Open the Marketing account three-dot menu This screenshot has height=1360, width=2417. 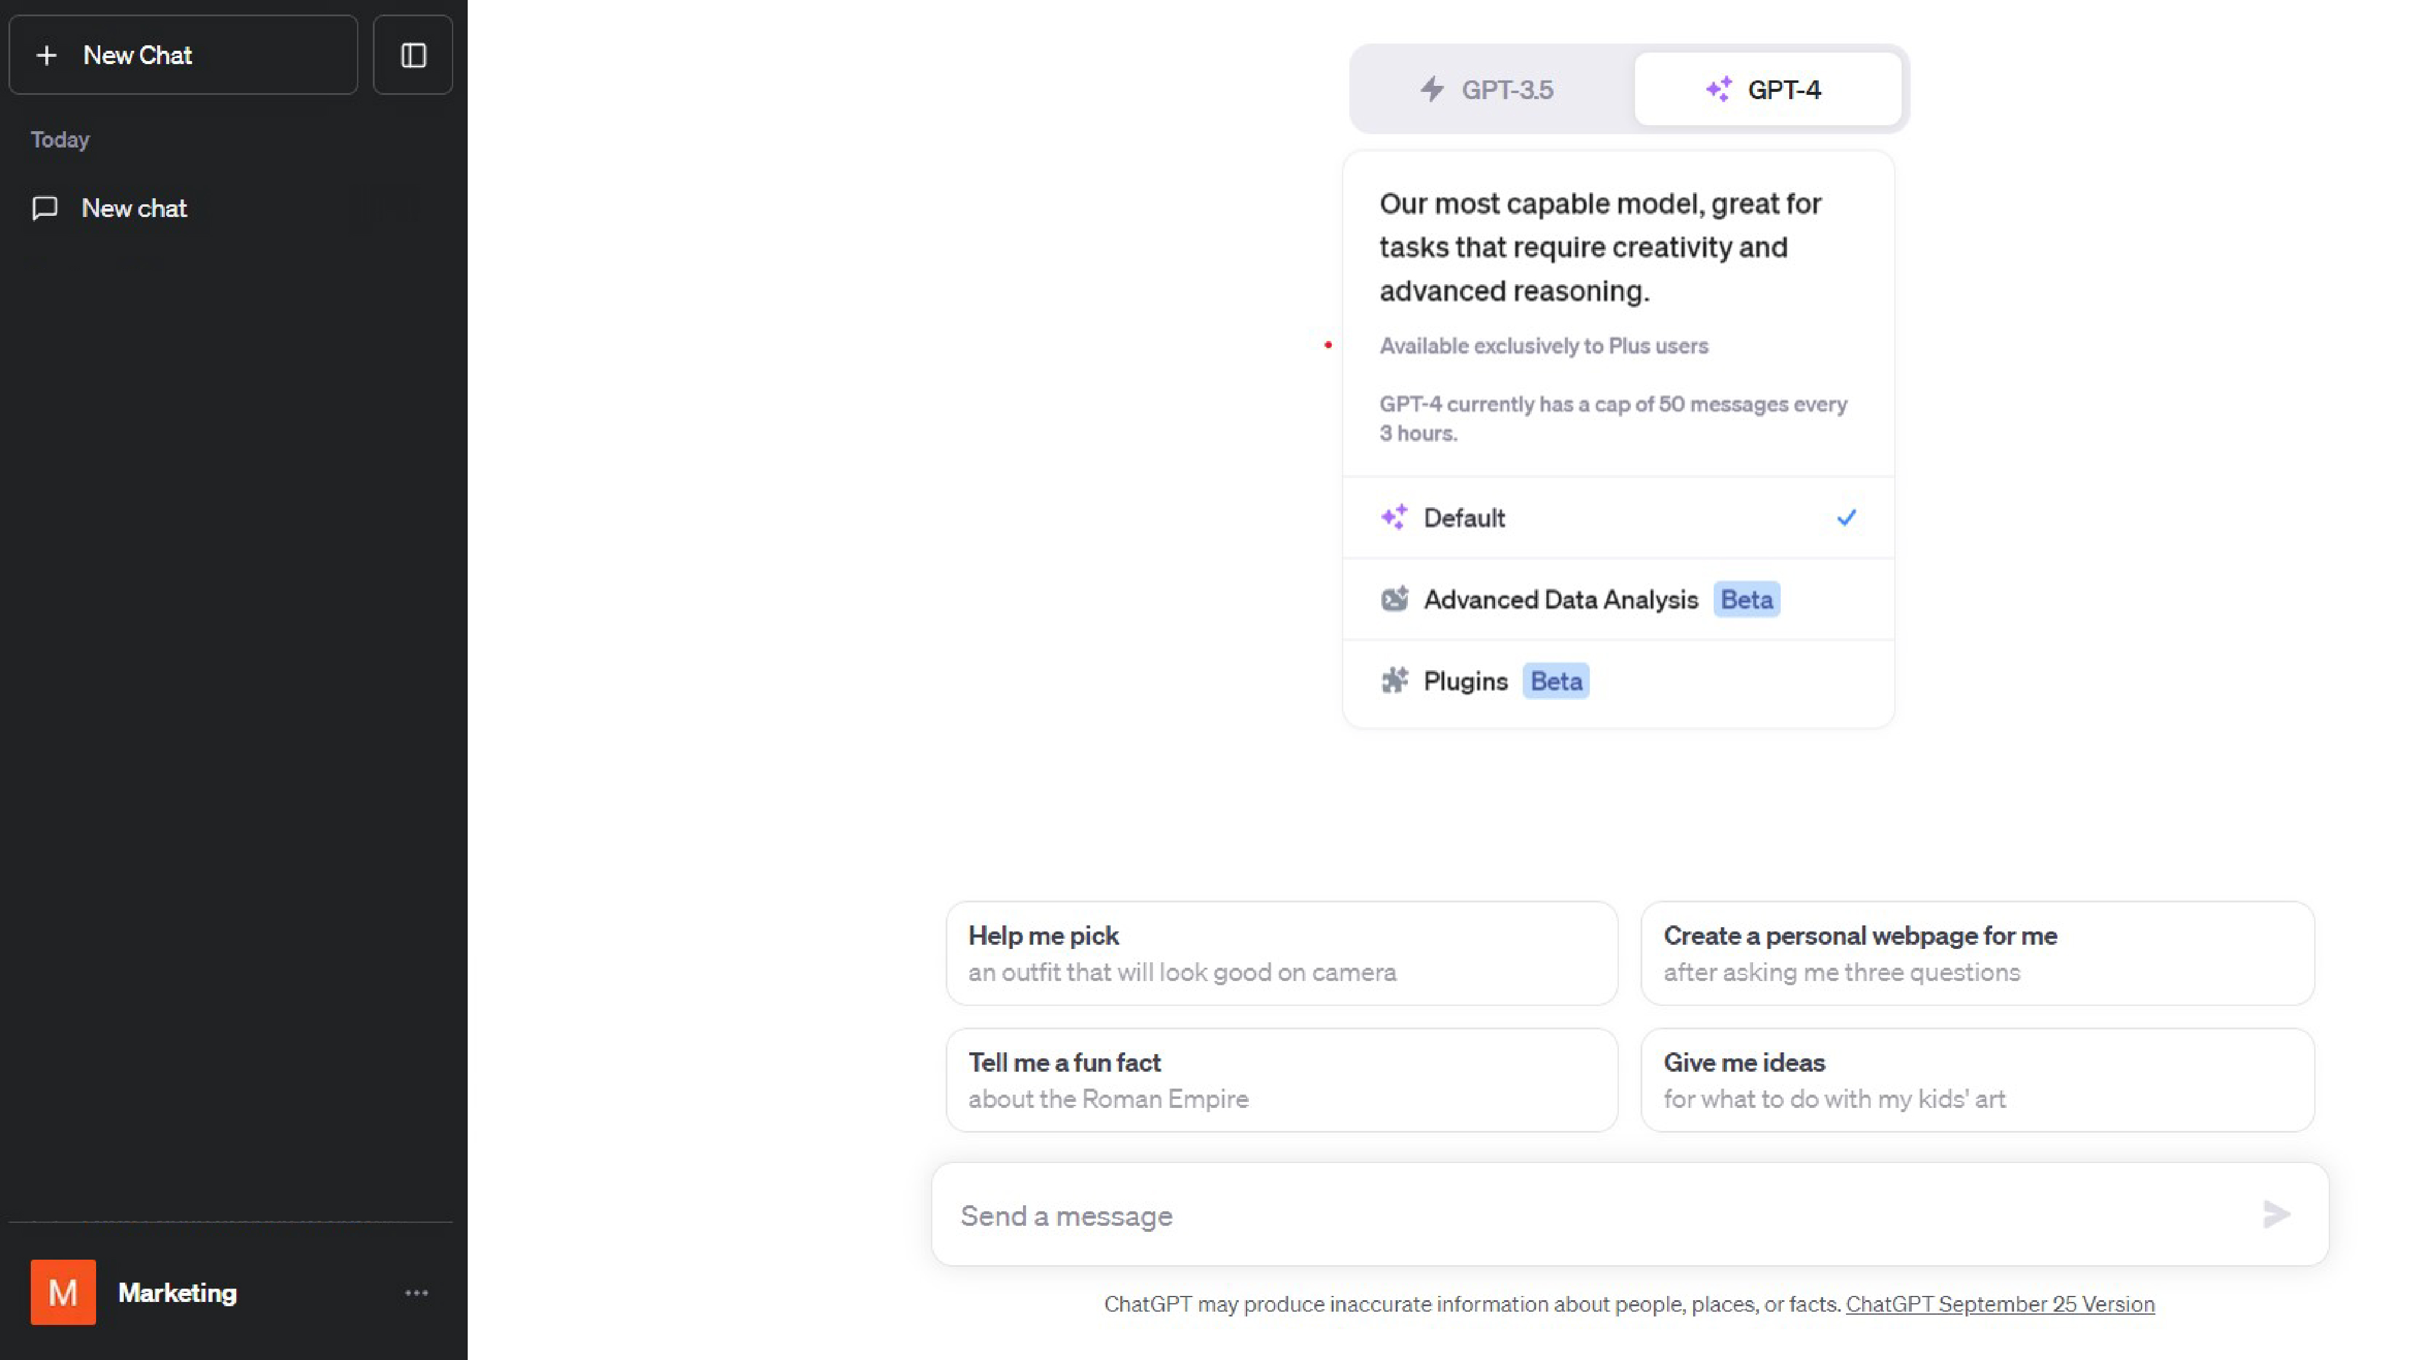pos(416,1292)
